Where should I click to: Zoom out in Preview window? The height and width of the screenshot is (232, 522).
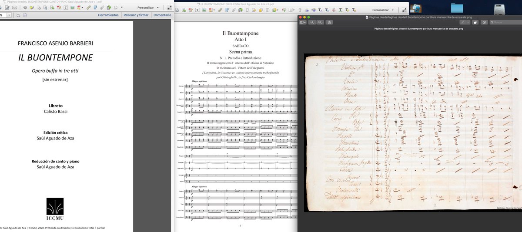pyautogui.click(x=312, y=22)
